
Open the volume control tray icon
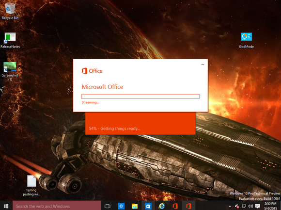pos(250,206)
